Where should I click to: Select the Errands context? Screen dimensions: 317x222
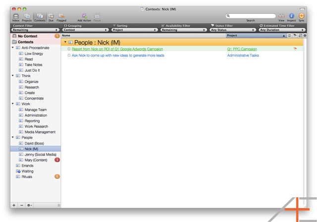[28, 166]
